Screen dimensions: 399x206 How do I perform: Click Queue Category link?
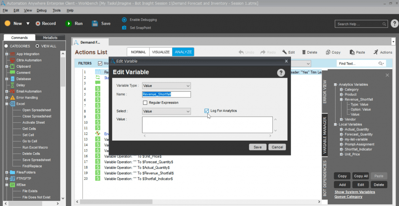(x=349, y=196)
